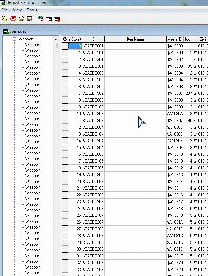Image resolution: width=208 pixels, height=276 pixels.
Task: Select cell $CA0D1902
Action: (93, 93)
